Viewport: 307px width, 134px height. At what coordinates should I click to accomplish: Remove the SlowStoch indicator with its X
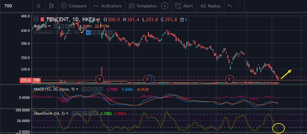(x=96, y=113)
